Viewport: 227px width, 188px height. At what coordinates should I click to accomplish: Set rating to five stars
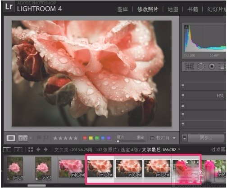tap(76, 138)
